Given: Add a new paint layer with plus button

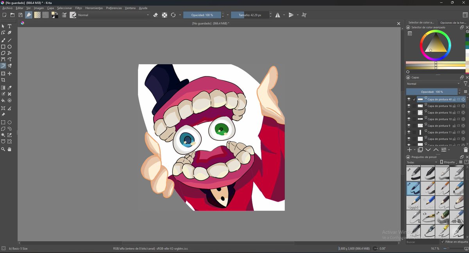Looking at the screenshot, I should pos(409,150).
